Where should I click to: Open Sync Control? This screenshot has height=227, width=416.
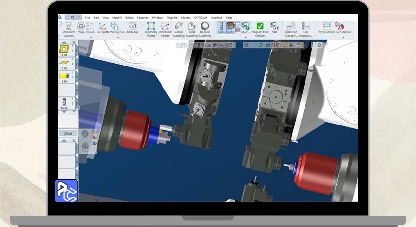pos(327,27)
